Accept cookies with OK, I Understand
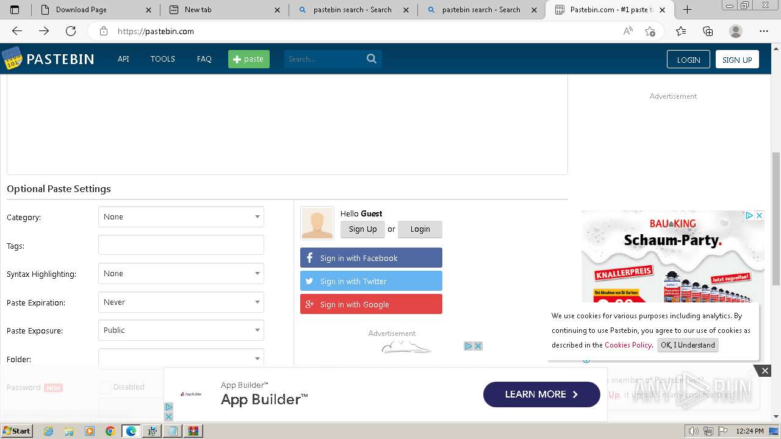The height and width of the screenshot is (439, 781). (688, 345)
